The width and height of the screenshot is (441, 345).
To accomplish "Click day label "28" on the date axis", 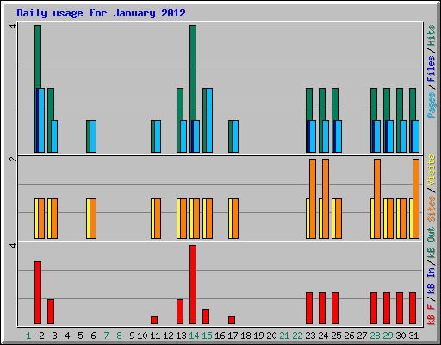I will (x=375, y=336).
